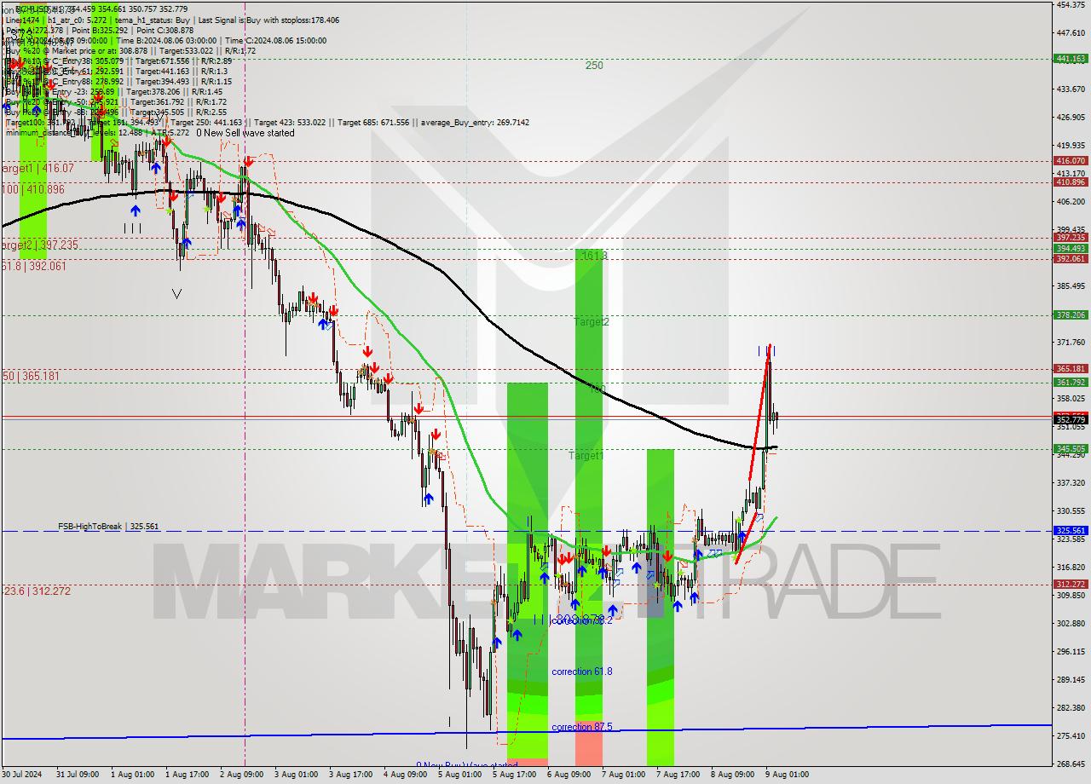1091x784 pixels.
Task: Click the 31 Jul 09:00 time label
Action: [x=78, y=775]
